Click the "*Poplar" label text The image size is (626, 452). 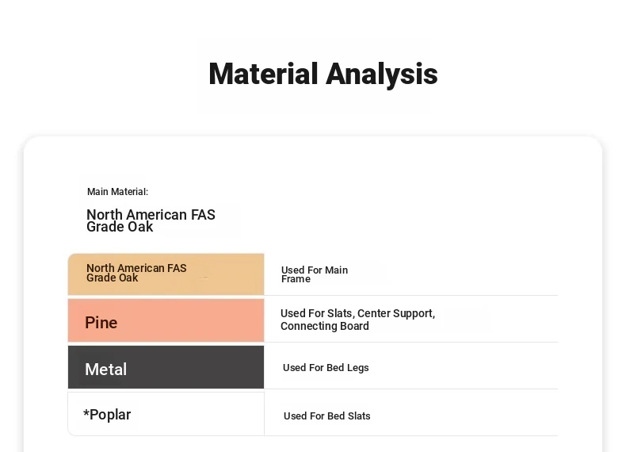[107, 415]
